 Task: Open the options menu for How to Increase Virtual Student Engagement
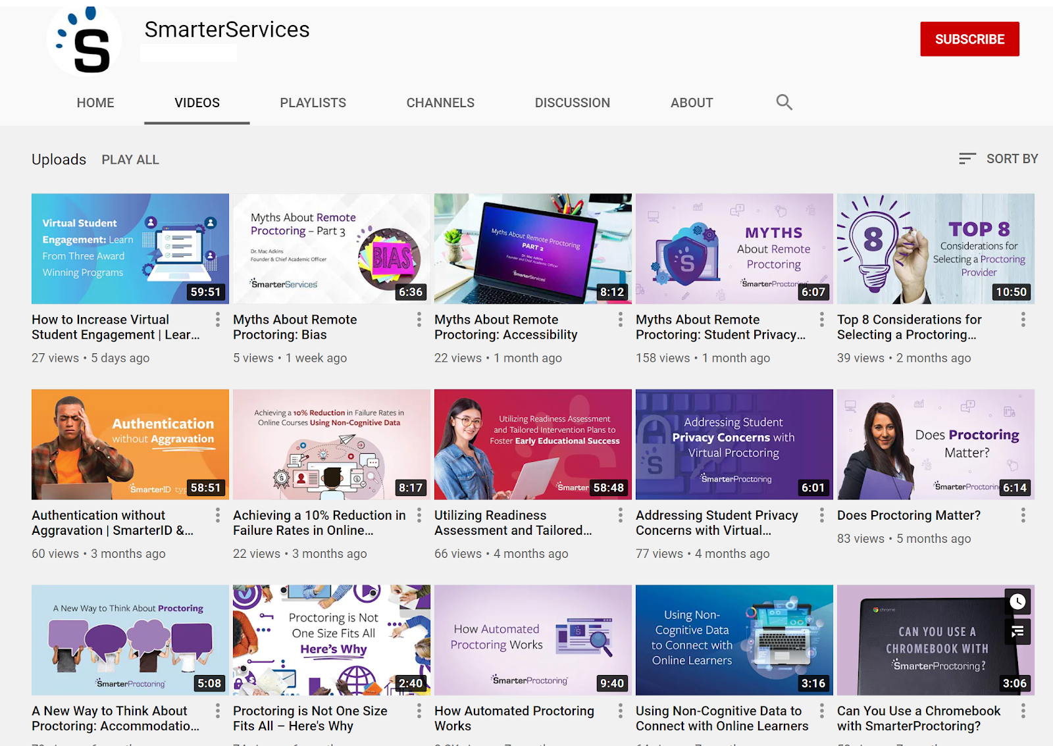(218, 320)
